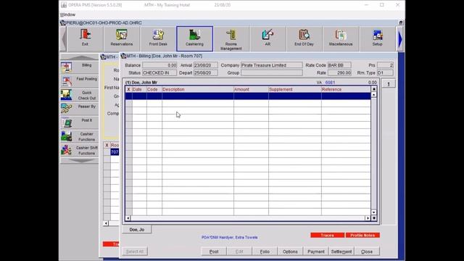
Task: Click the empty Group field
Action: (272, 72)
